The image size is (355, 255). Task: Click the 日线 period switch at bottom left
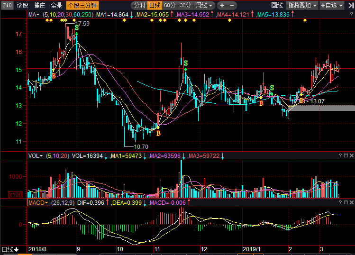(9, 249)
